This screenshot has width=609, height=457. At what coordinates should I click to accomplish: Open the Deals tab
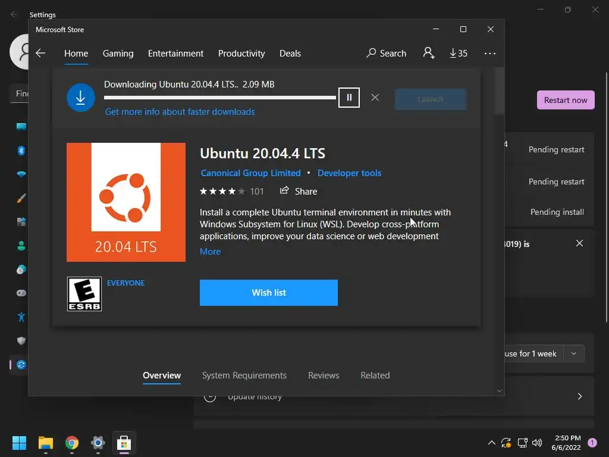(x=290, y=53)
